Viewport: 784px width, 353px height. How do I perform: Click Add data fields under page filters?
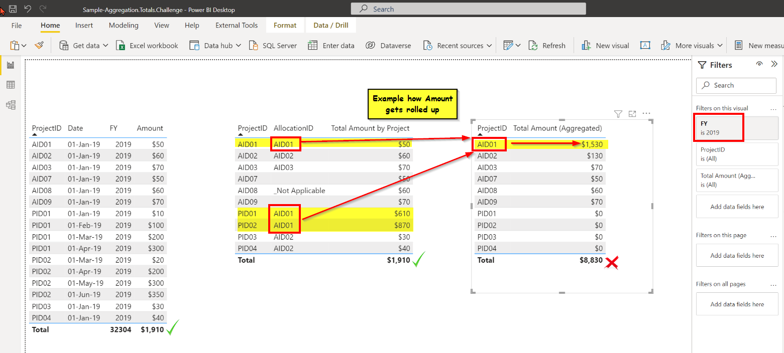tap(737, 256)
